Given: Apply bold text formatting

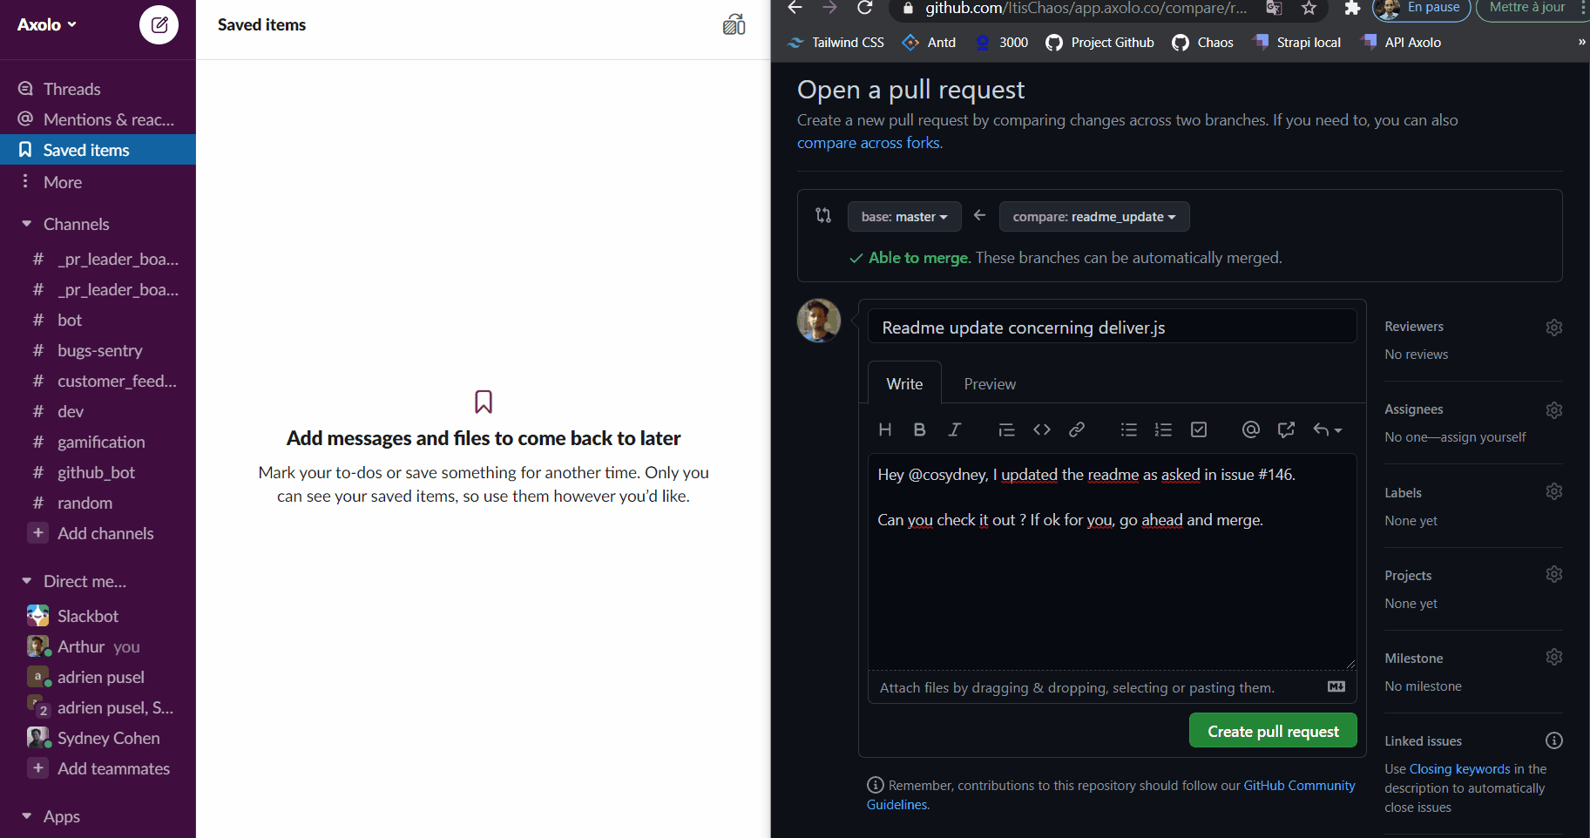Looking at the screenshot, I should click(x=919, y=429).
